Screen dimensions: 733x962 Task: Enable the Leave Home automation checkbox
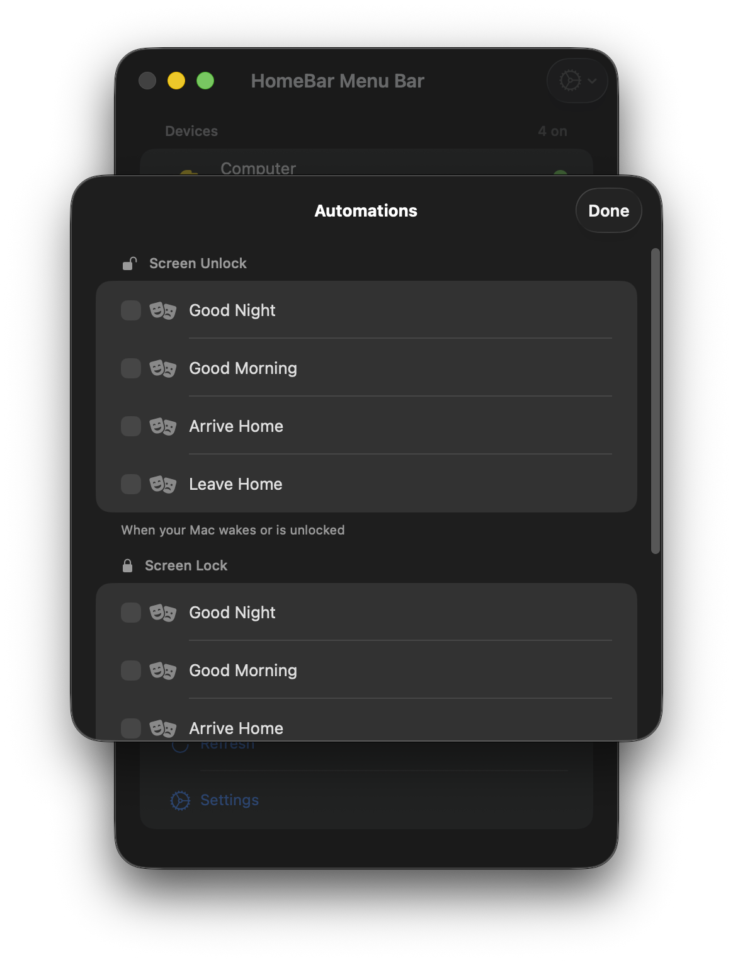130,484
